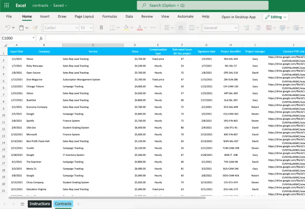This screenshot has width=305, height=209.
Task: Click the Borders icon
Action: click(112, 28)
